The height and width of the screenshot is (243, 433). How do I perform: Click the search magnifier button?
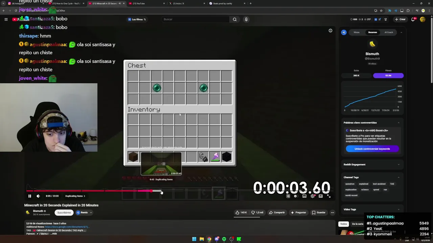click(235, 19)
